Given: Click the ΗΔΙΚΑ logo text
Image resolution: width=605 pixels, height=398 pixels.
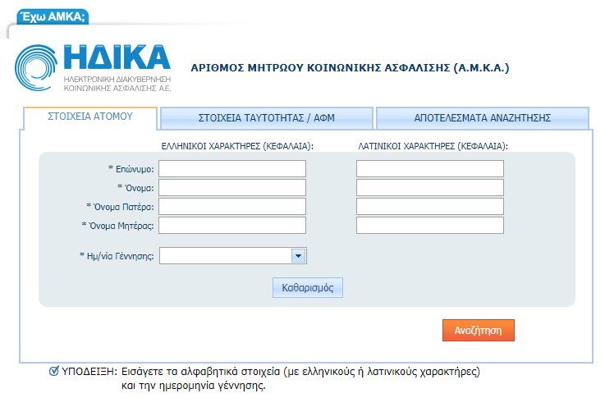Looking at the screenshot, I should click(x=117, y=57).
